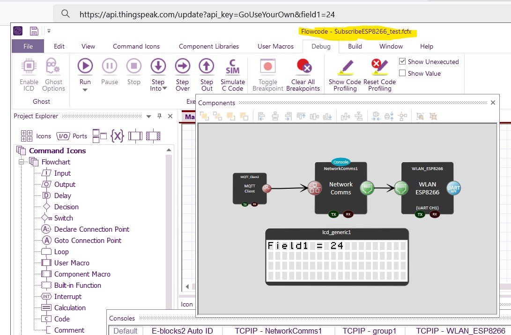This screenshot has height=335, width=511.
Task: Click the Default consoles button
Action: tap(125, 330)
